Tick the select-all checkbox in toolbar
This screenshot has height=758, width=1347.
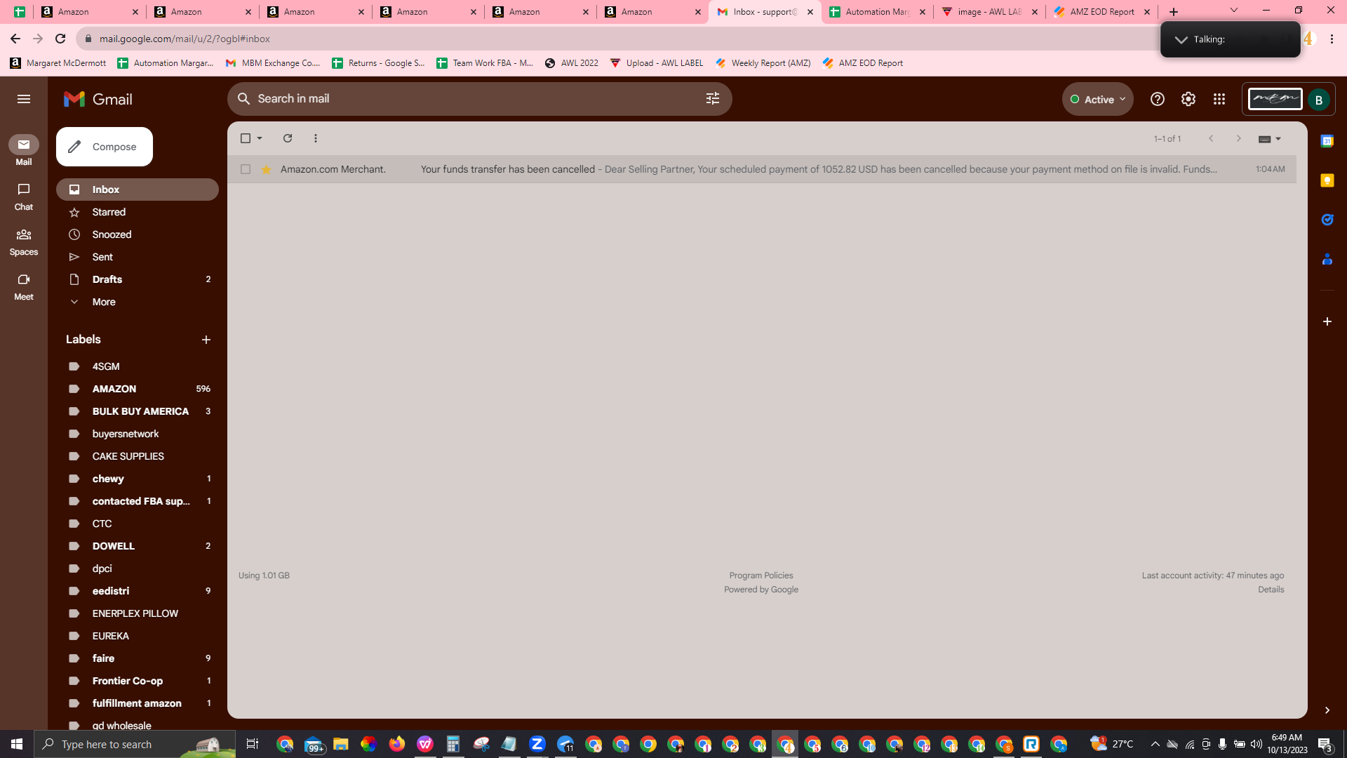tap(246, 138)
